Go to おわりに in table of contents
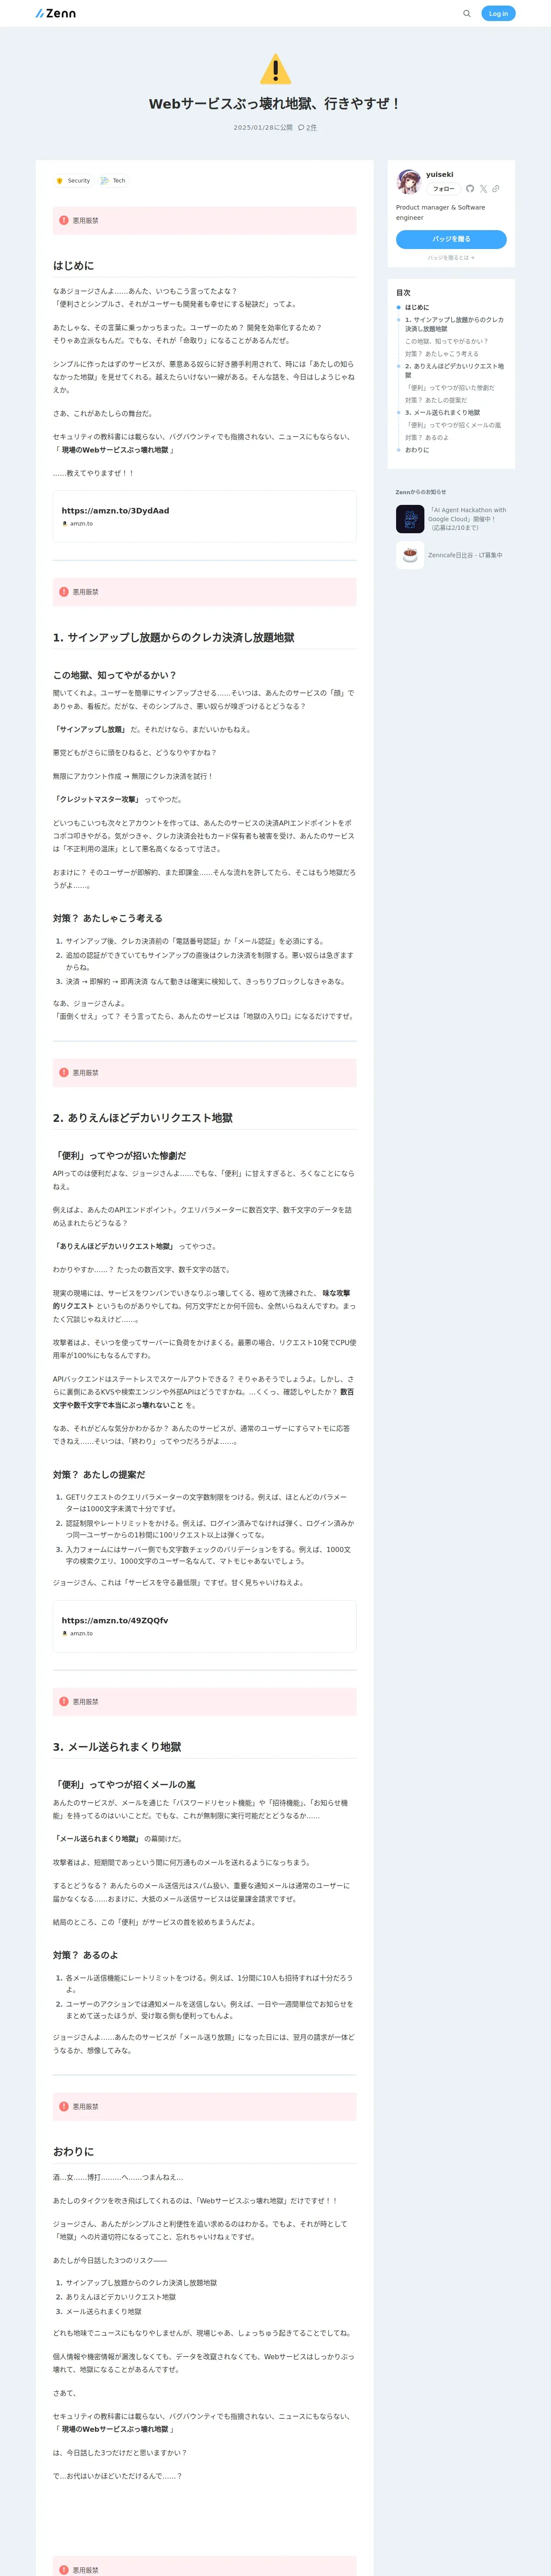 coord(417,450)
